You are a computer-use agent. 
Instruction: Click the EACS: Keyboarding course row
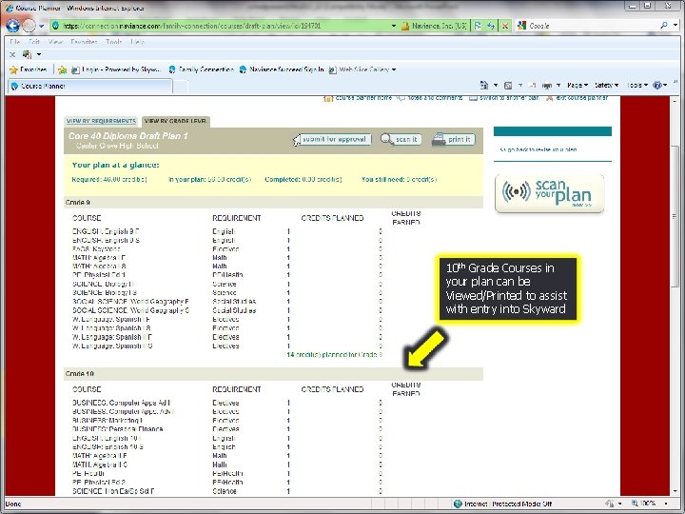pyautogui.click(x=227, y=248)
